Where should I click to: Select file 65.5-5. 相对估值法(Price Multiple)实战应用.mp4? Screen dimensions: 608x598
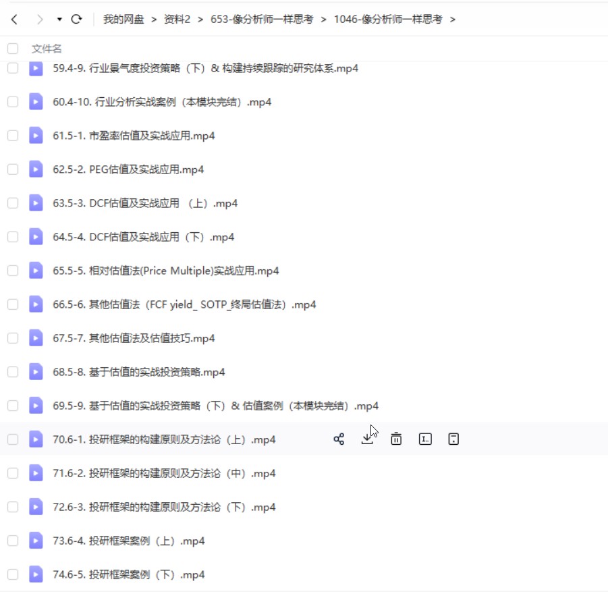pyautogui.click(x=166, y=271)
